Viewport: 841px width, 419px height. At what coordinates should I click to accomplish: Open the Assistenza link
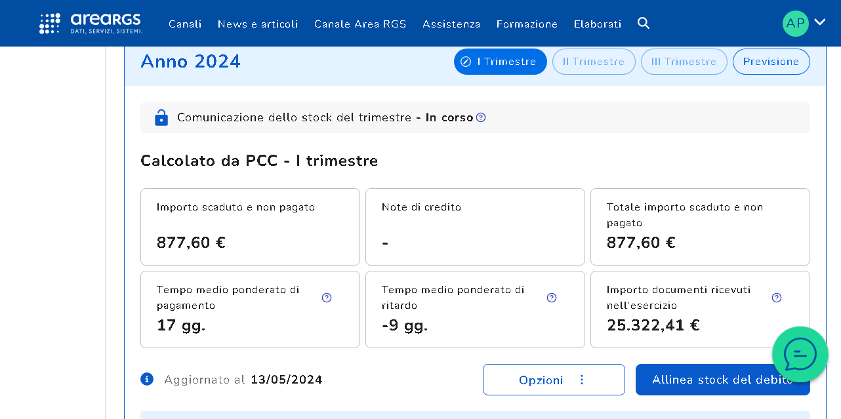(451, 24)
